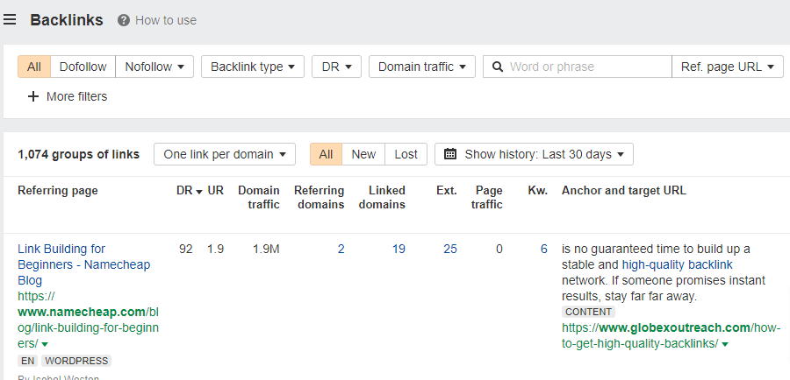Click the How to use link text

pyautogui.click(x=166, y=20)
